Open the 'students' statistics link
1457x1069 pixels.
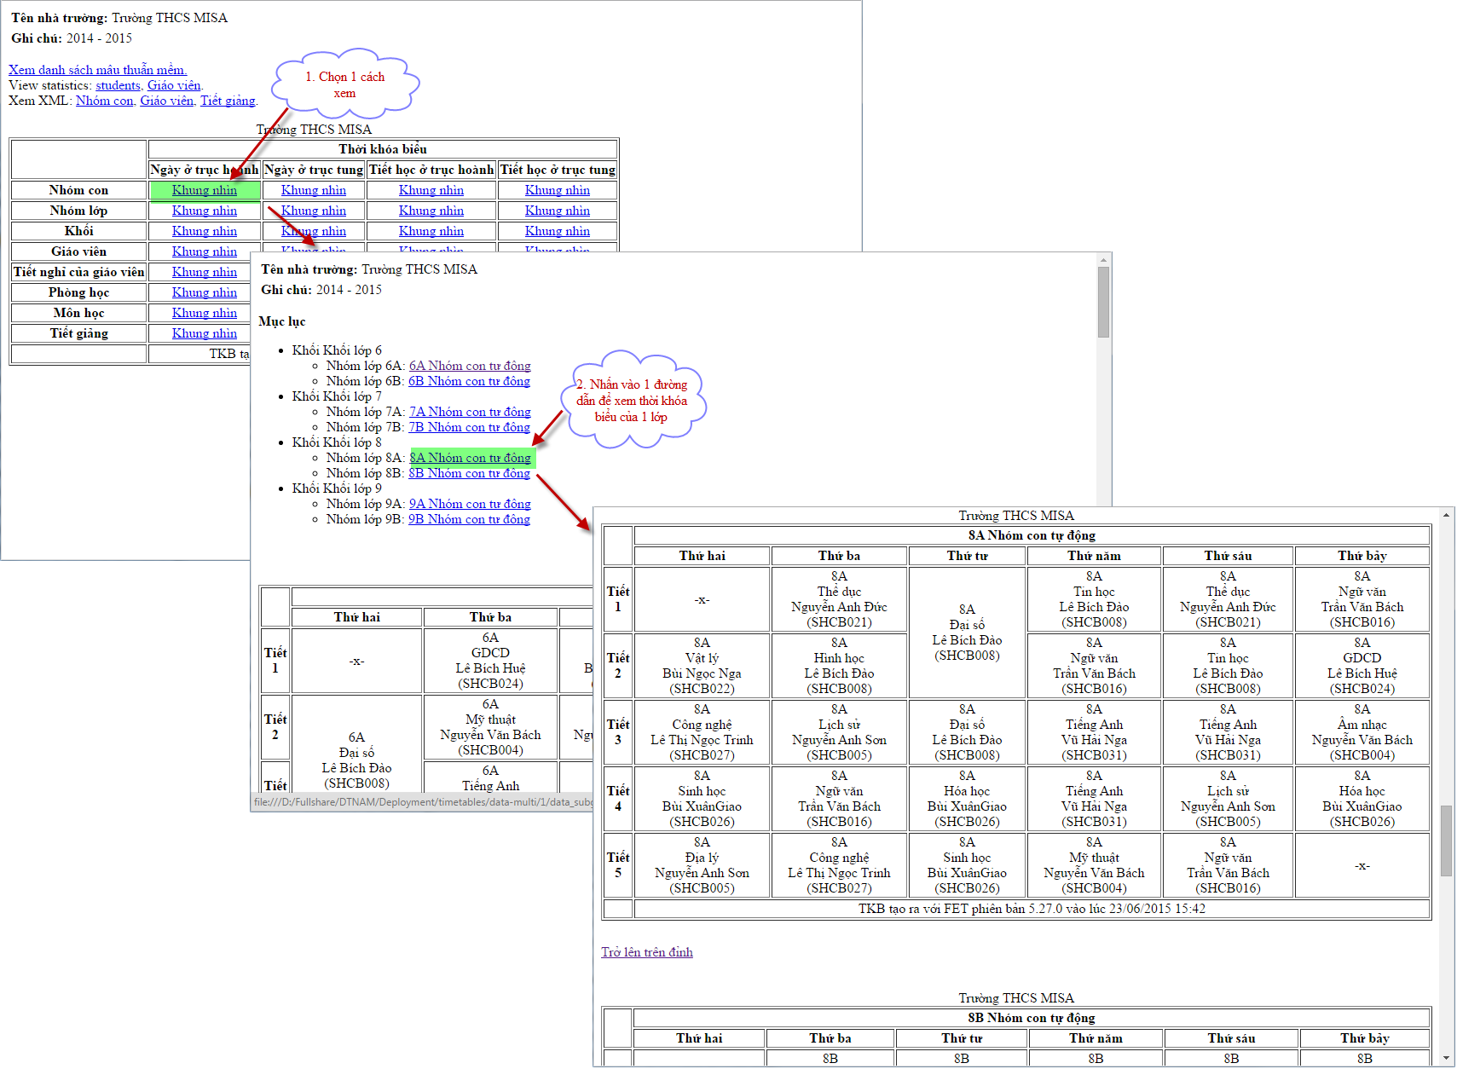tap(118, 85)
